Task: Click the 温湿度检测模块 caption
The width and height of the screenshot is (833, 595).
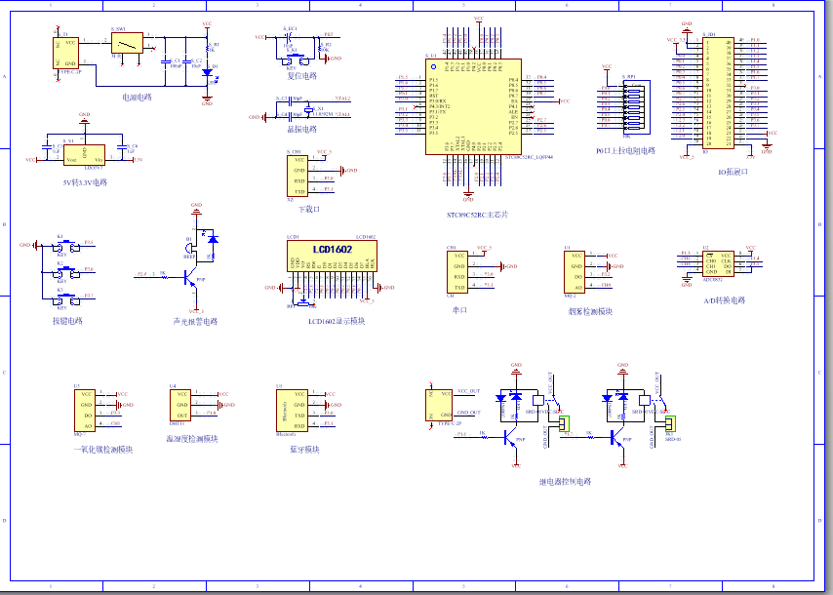Action: (192, 439)
